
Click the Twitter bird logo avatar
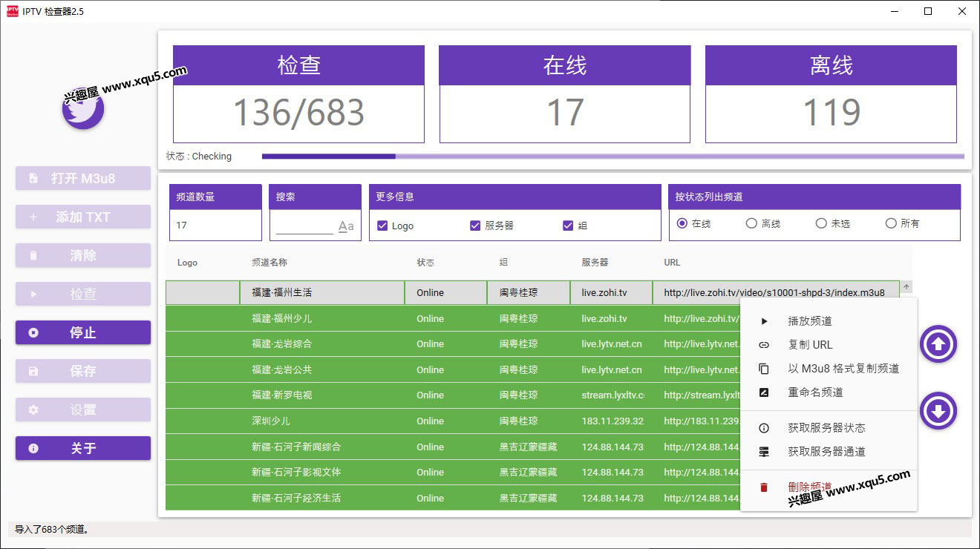pos(83,109)
